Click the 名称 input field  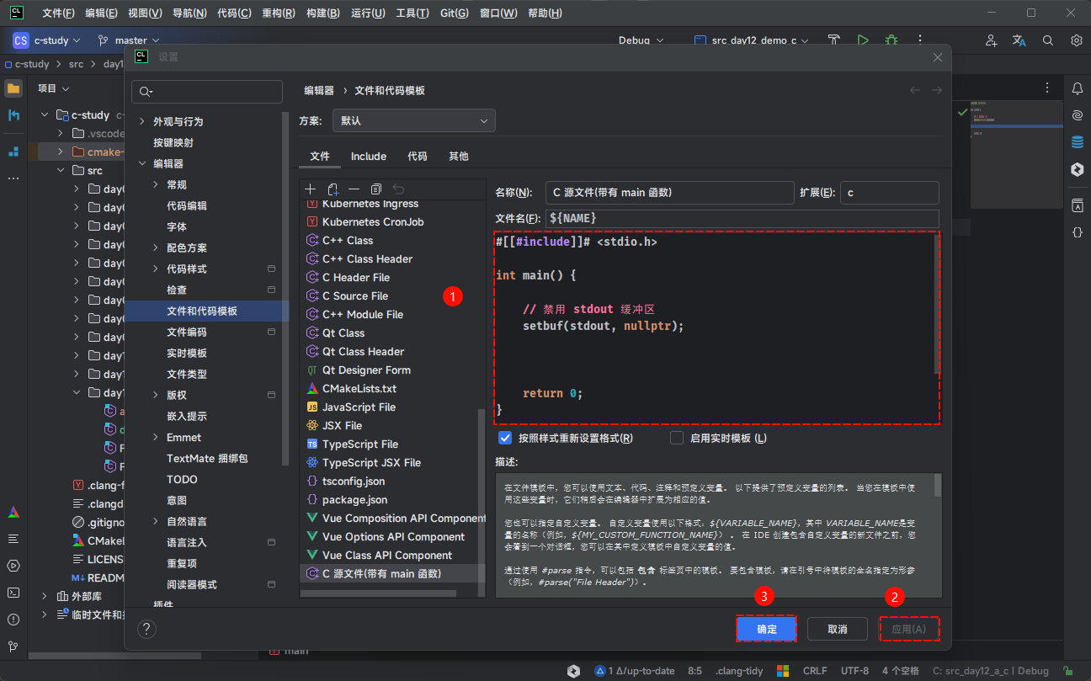coord(669,193)
